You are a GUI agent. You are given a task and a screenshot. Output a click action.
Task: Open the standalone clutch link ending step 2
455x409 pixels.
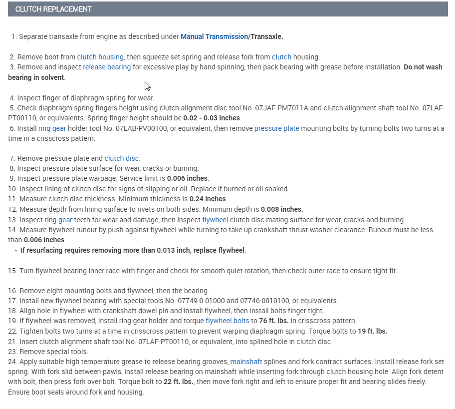(281, 57)
